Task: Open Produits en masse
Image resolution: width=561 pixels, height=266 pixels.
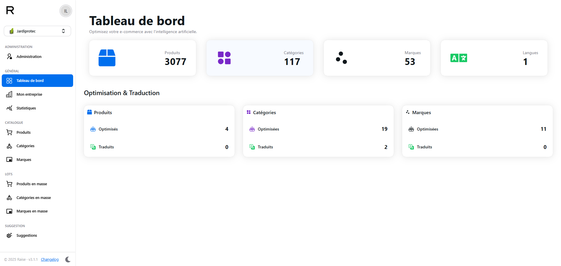Action: tap(32, 184)
